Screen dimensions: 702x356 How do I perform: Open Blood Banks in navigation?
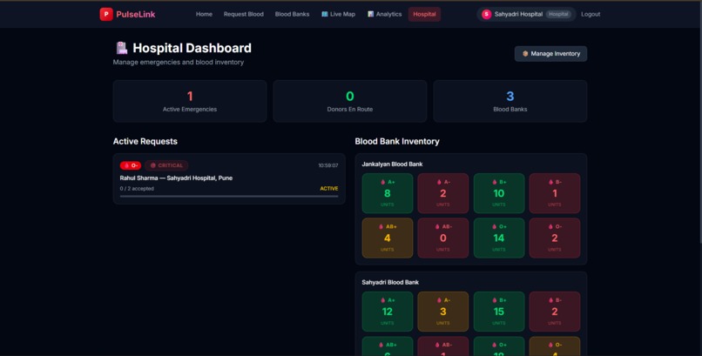[292, 14]
